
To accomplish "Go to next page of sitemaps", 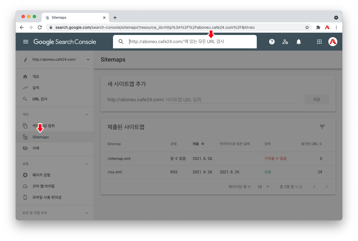I will click(327, 186).
